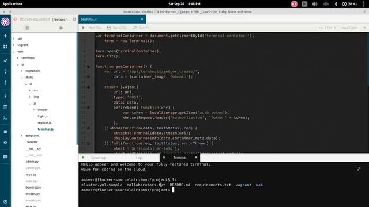Switch to the Server logs tab
The image size is (369, 207).
[99, 158]
